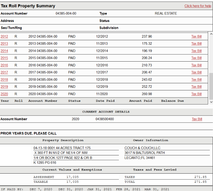Open the 2014 year link
This screenshot has width=213, height=191.
[4, 51]
